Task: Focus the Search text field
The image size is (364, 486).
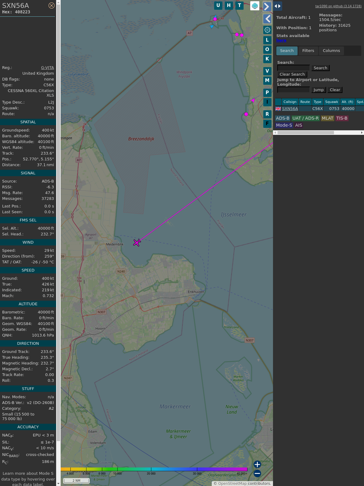Action: point(293,68)
